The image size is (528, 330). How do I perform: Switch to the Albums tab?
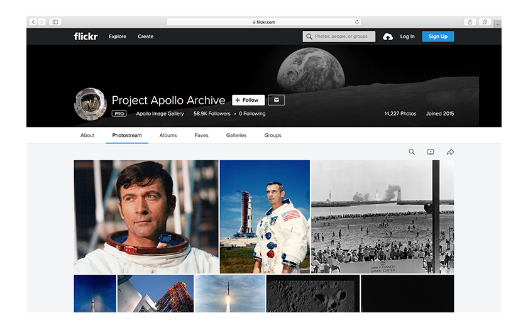click(168, 135)
